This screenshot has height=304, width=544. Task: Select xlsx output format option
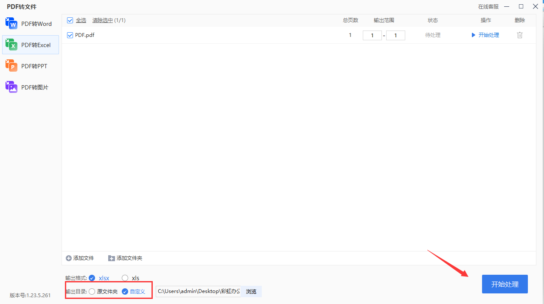pos(92,278)
